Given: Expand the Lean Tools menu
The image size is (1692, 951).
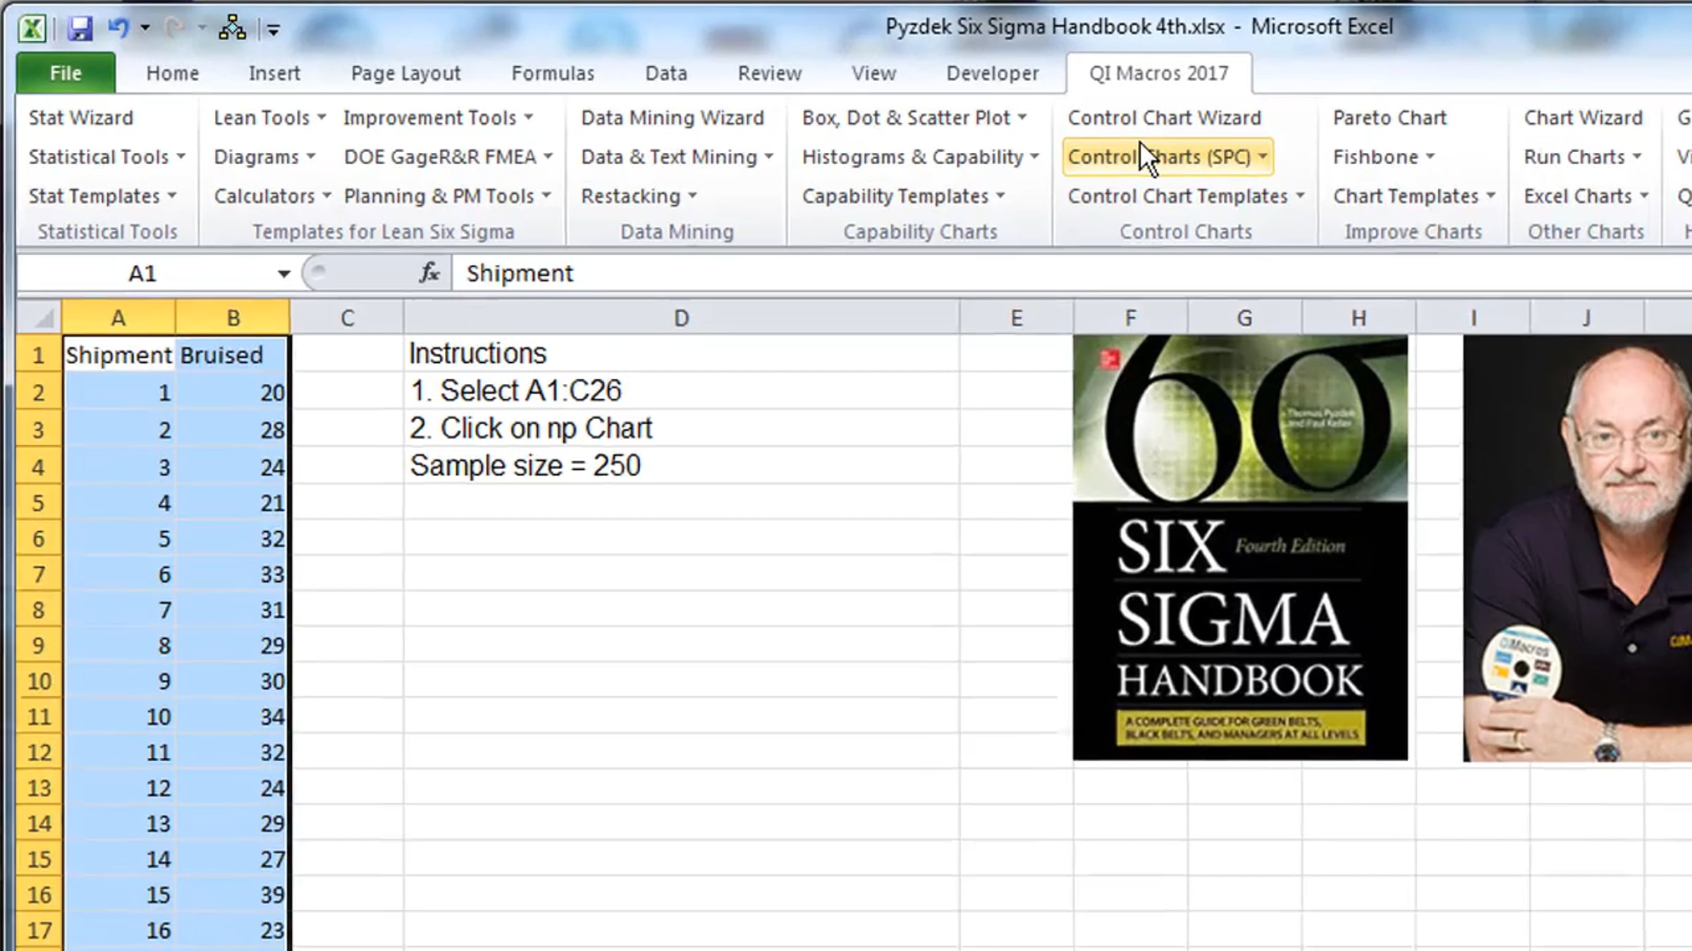Looking at the screenshot, I should pyautogui.click(x=269, y=118).
